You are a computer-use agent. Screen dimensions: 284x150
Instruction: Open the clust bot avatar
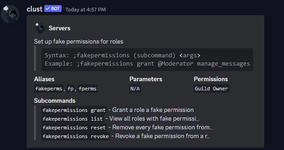coord(10,14)
